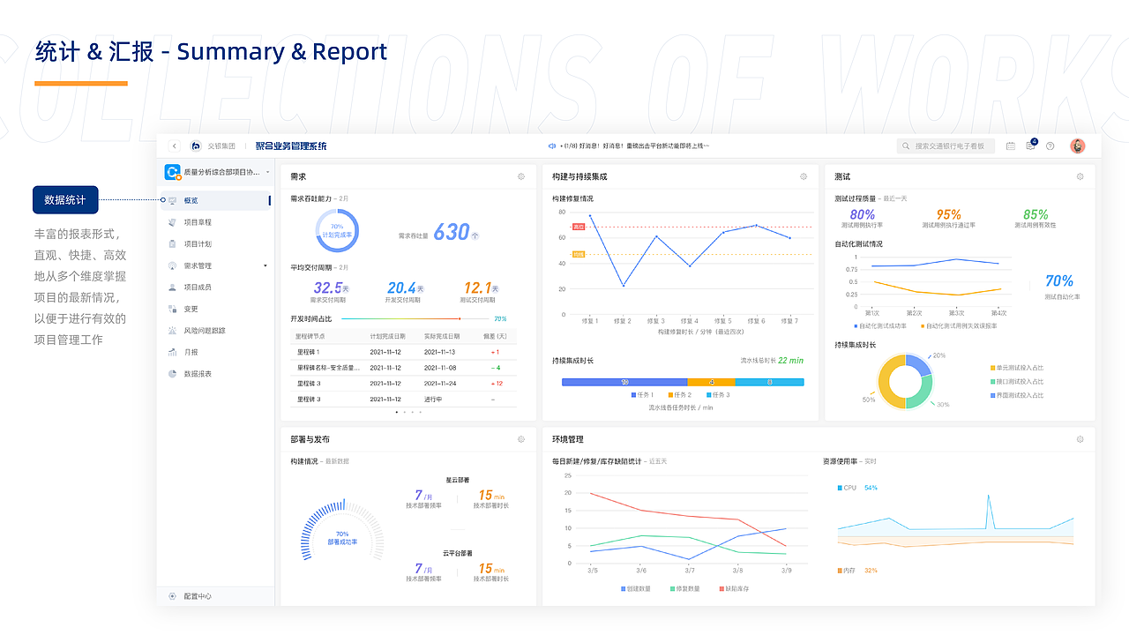
Task: Click the blue 任务 1 bar segment
Action: [624, 382]
